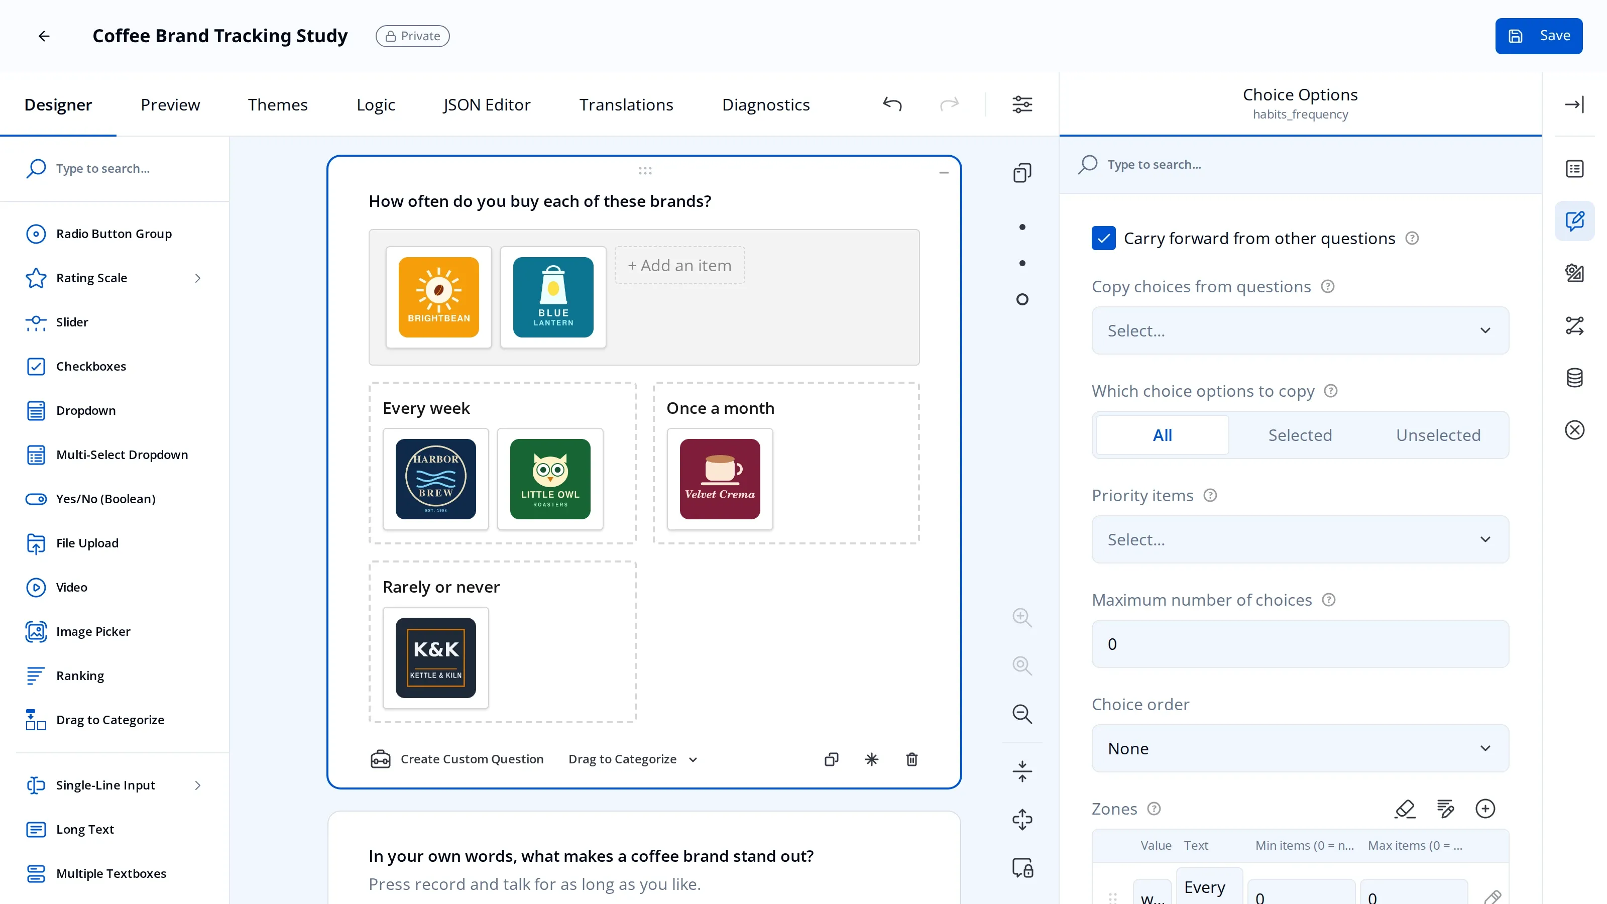Screen dimensions: 1607x904
Task: Undo the last change
Action: (892, 104)
